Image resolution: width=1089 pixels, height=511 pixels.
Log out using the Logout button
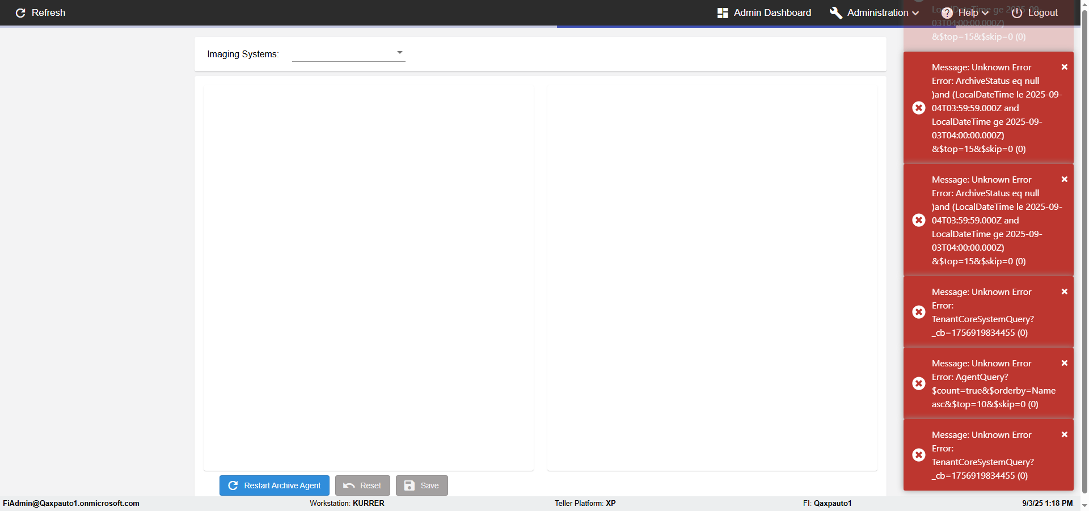click(1035, 12)
